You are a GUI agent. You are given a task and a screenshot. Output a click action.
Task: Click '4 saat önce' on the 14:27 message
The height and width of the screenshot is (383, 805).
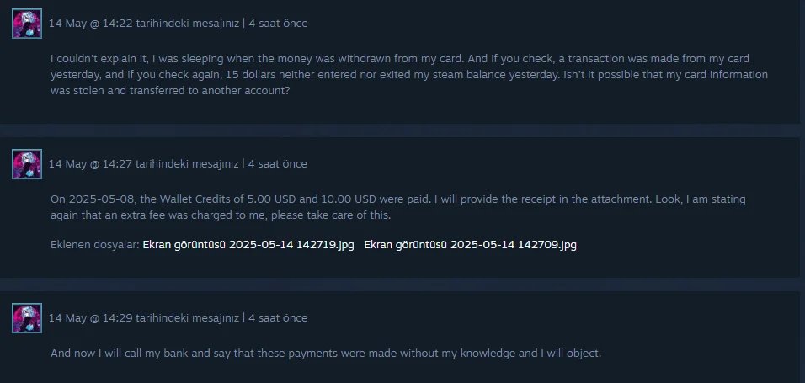278,164
